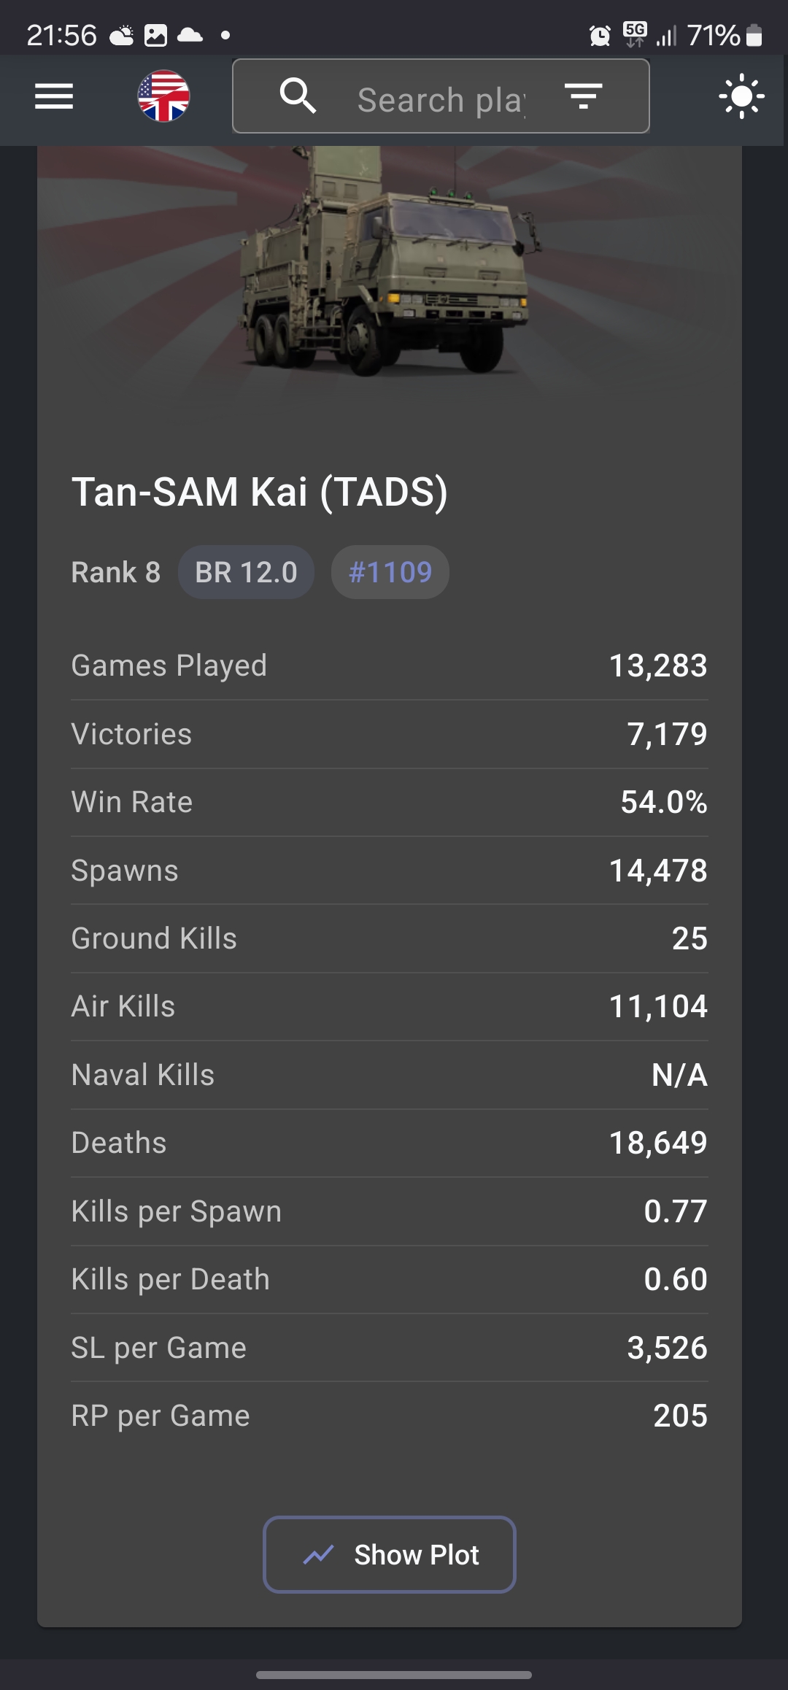Screen dimensions: 788x1690
Task: Tap the battery indicator icon
Action: coord(754,35)
